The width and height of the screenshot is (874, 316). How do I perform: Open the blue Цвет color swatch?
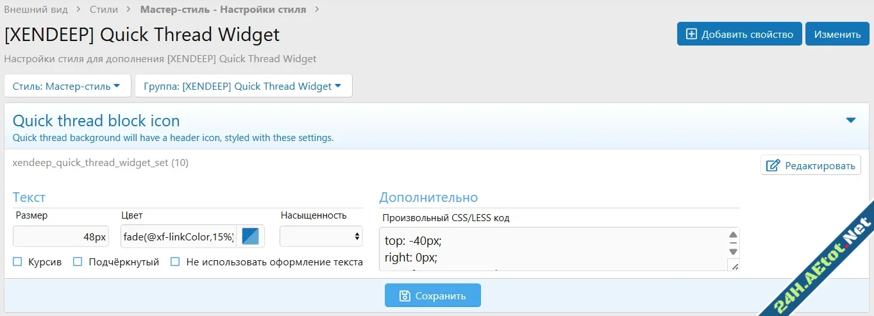250,237
